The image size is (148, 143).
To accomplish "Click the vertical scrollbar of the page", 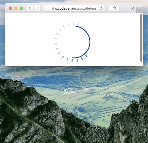I will tap(141, 38).
